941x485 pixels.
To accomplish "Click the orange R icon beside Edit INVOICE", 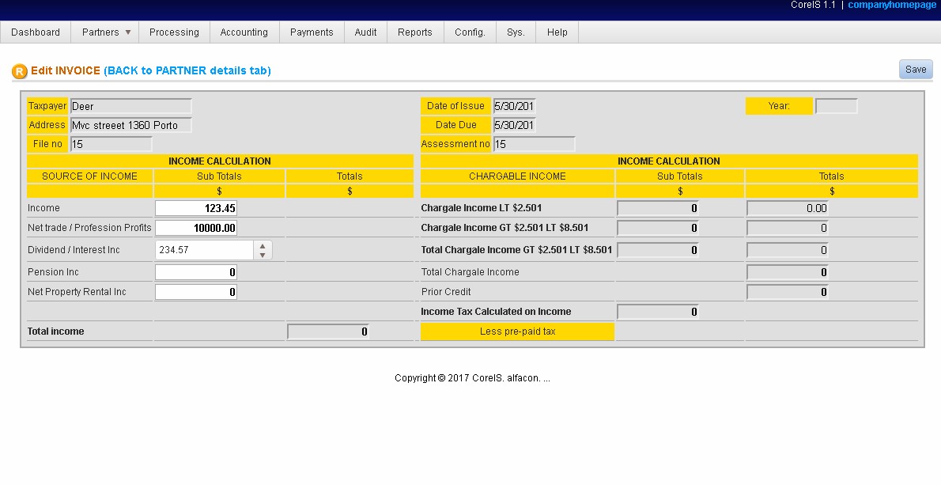I will [20, 71].
